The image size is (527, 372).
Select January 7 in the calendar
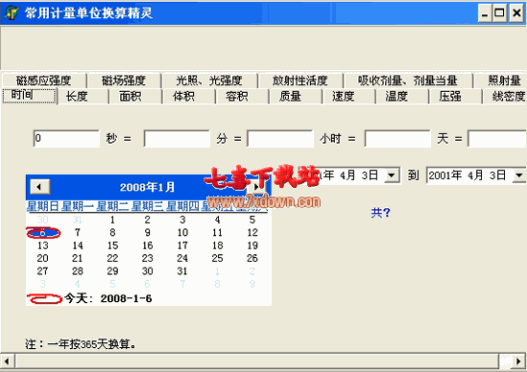coord(78,232)
